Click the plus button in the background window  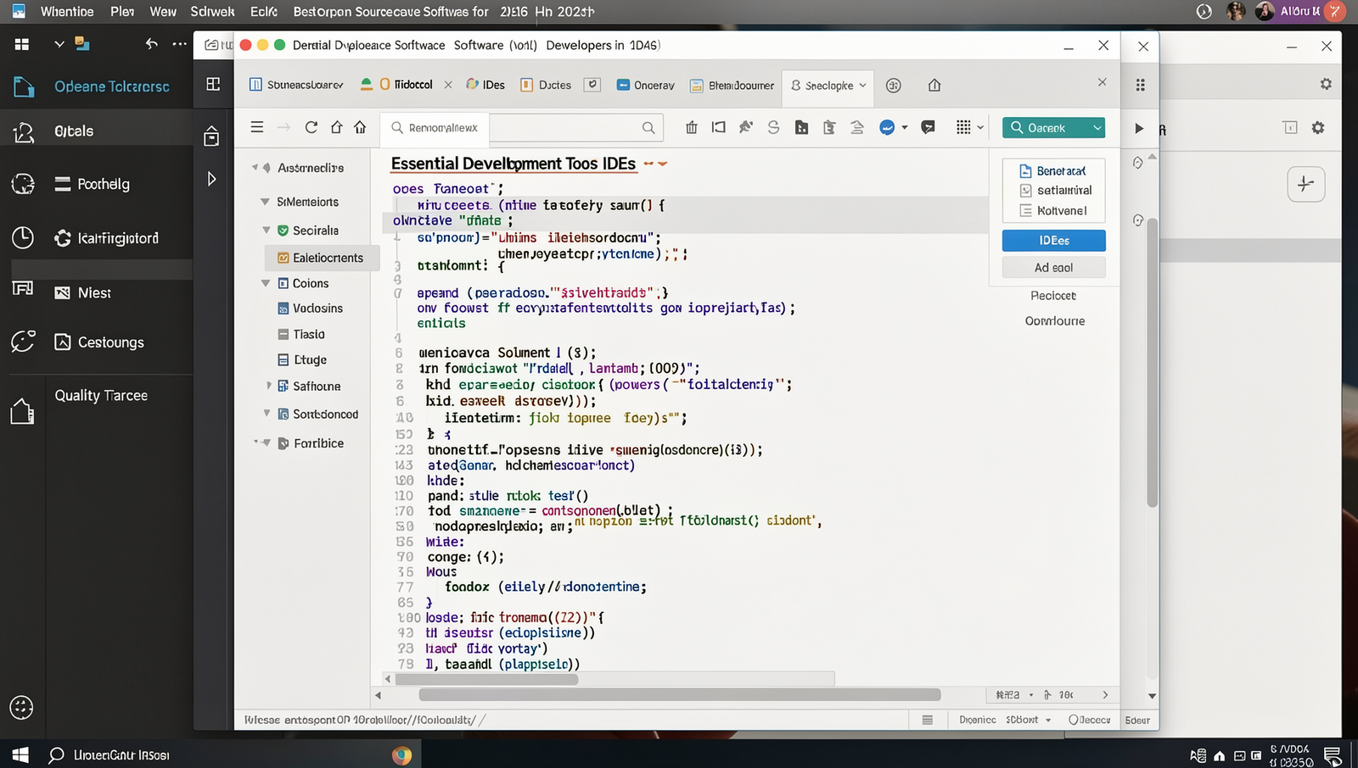pyautogui.click(x=1306, y=184)
